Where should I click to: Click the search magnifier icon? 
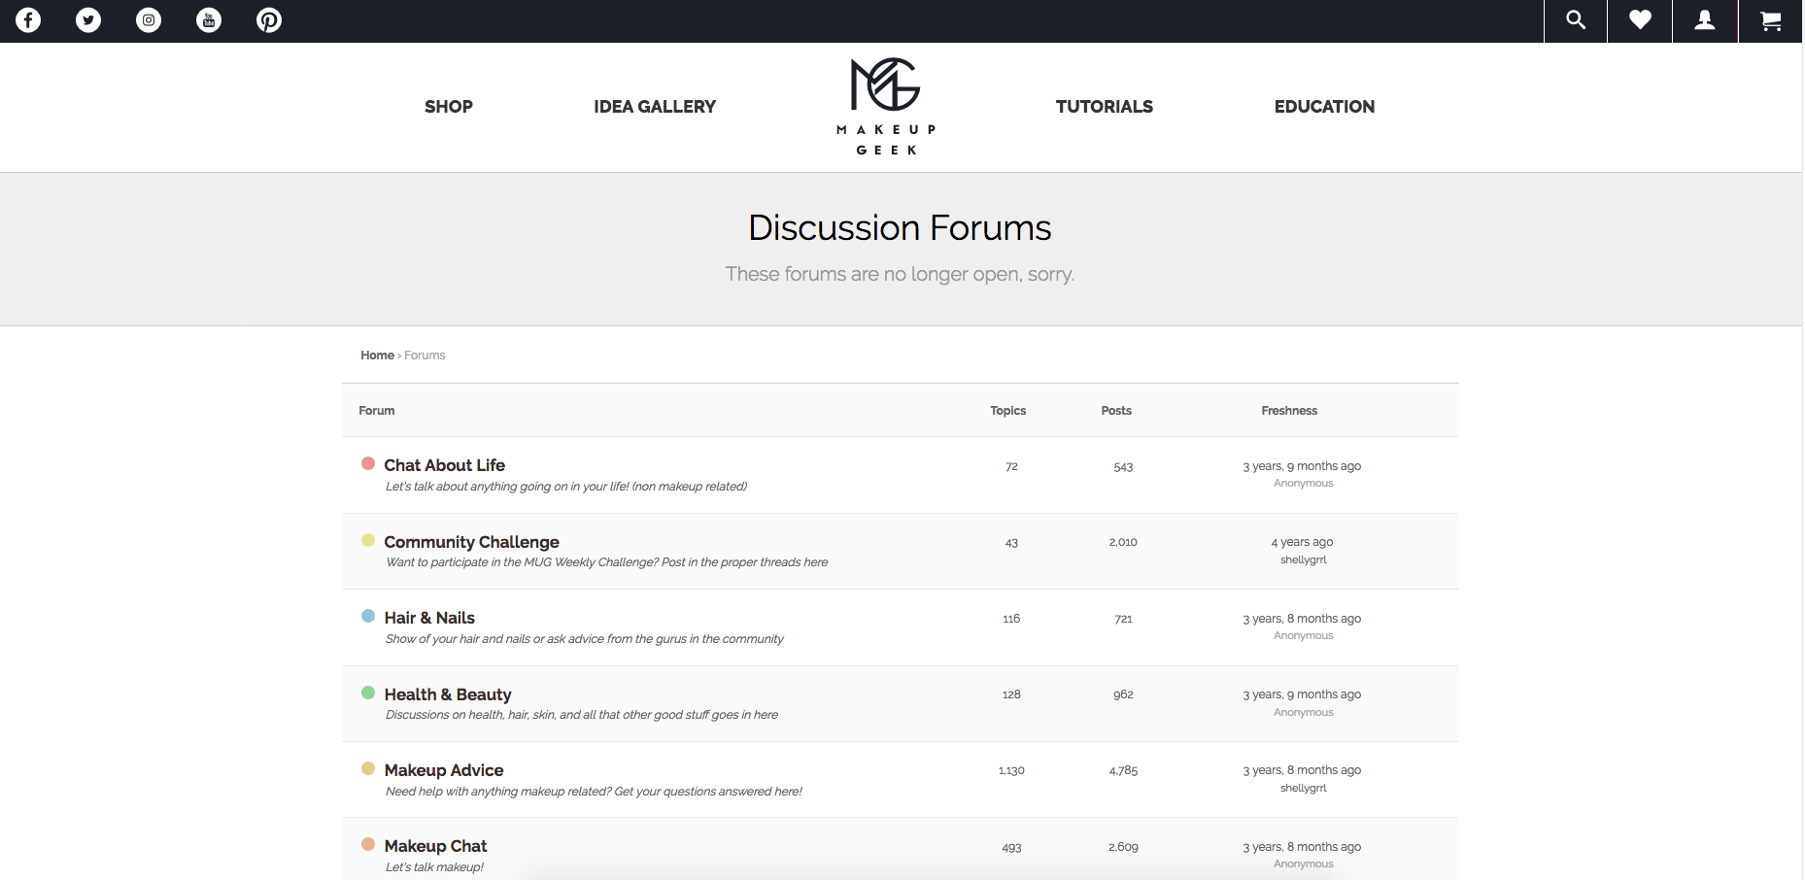coord(1576,19)
